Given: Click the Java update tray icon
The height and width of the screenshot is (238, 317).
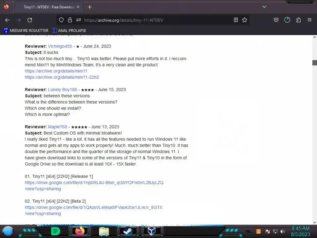Looking at the screenshot, I should pos(258,231).
